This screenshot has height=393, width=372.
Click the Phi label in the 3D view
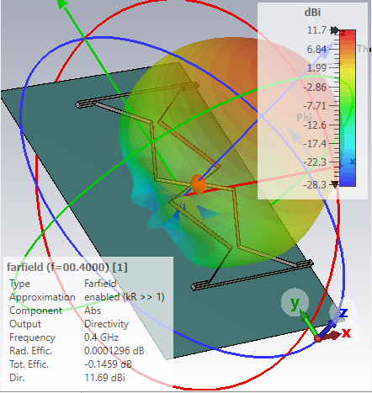pos(304,117)
